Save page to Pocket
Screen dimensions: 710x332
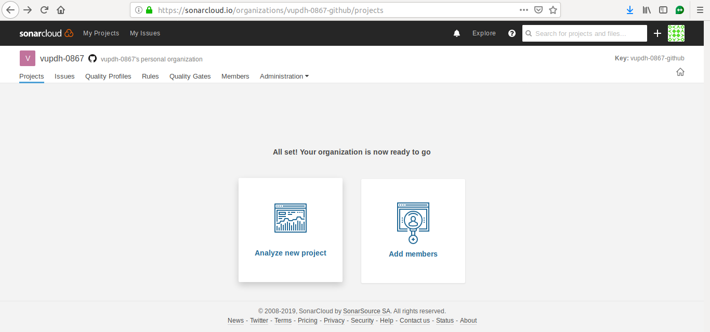pos(539,10)
